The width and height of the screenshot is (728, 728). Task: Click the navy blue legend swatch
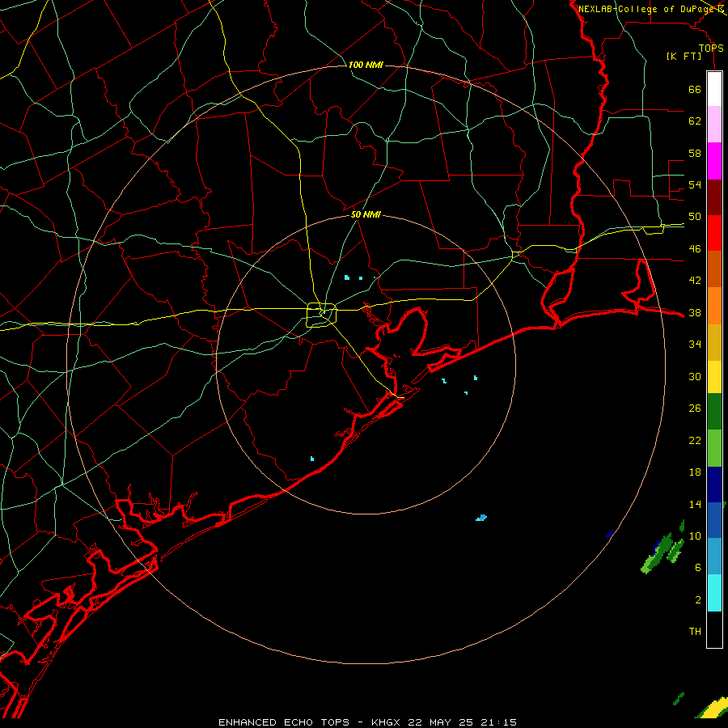coord(714,485)
